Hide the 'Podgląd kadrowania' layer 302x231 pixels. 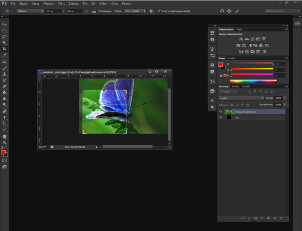click(x=221, y=112)
